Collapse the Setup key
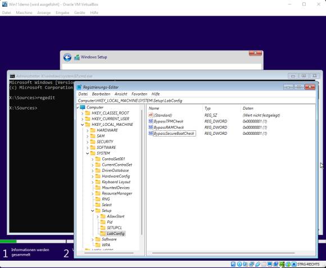Screen dimensions: 326x268 (x=93, y=211)
